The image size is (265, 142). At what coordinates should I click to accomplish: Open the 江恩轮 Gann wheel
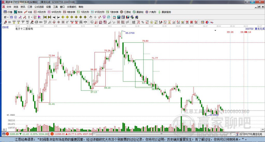coord(126,12)
